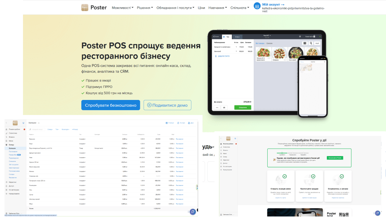This screenshot has width=386, height=221.
Task: Click the Налаштуйте progress step
Action: [x=293, y=154]
